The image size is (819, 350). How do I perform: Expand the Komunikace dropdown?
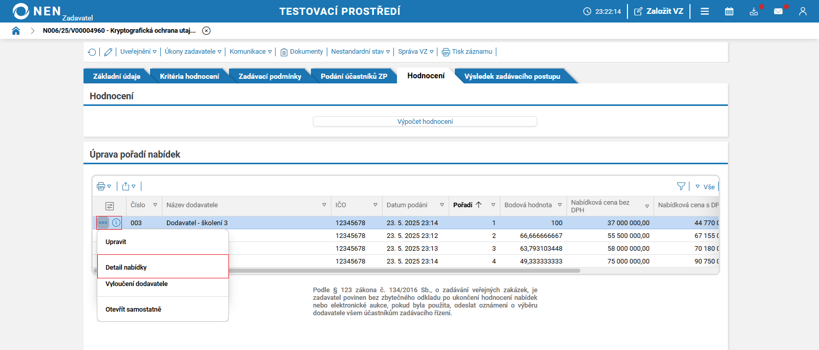point(250,52)
